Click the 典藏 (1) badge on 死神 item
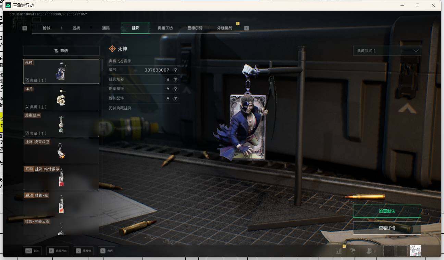 pyautogui.click(x=36, y=81)
